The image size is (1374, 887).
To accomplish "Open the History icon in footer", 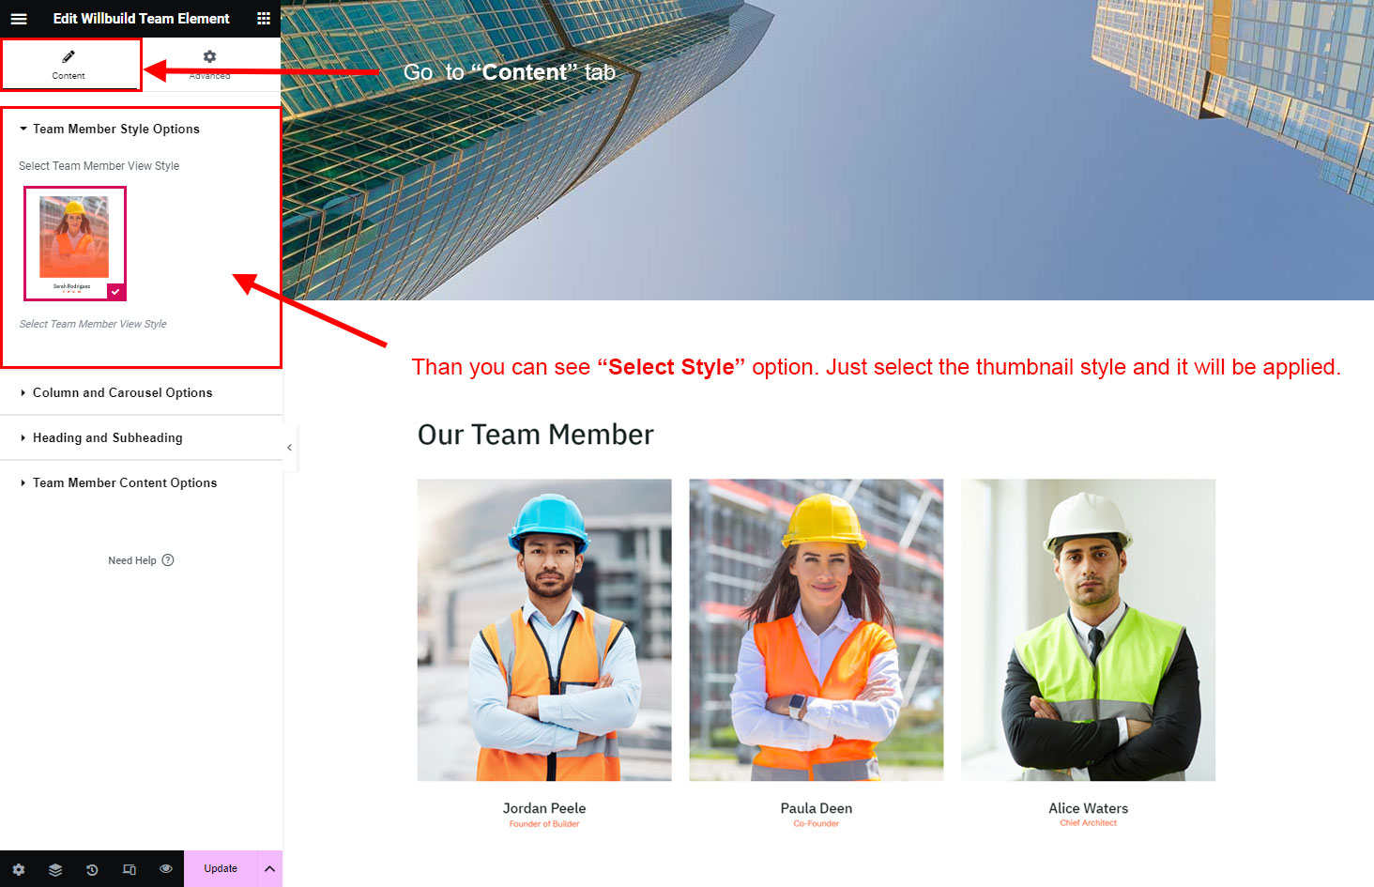I will click(92, 869).
